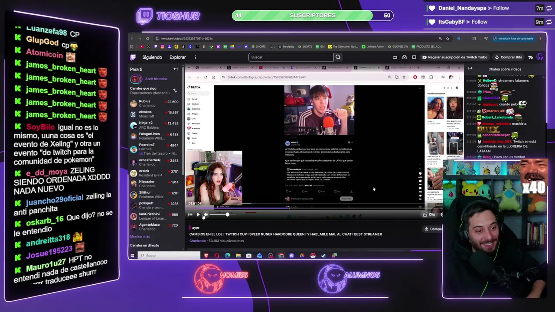555x312 pixels.
Task: Open the Twitch home logo
Action: [133, 57]
